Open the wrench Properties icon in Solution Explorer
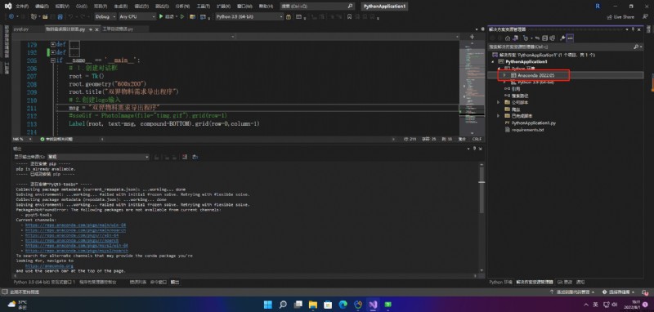The height and width of the screenshot is (312, 654). pyautogui.click(x=562, y=38)
